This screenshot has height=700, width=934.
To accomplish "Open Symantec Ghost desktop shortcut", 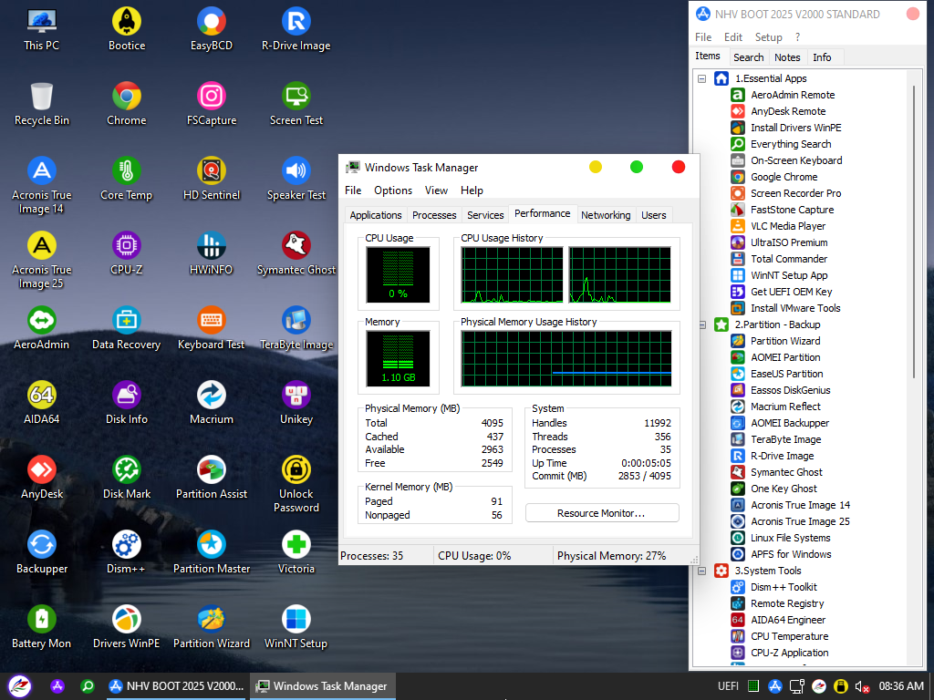I will coord(296,246).
